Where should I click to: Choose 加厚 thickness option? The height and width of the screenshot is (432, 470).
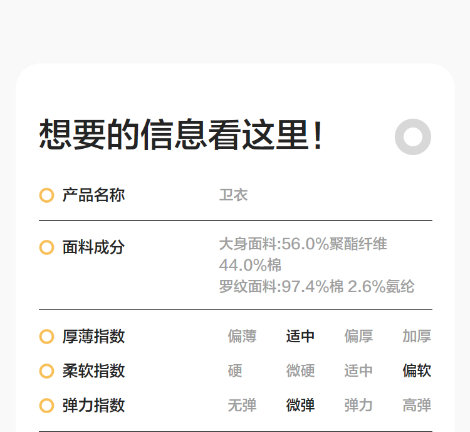tap(417, 337)
